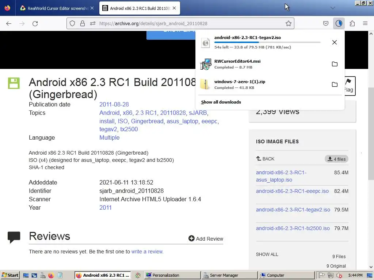Open the Extensions puzzle icon

[x=352, y=23]
